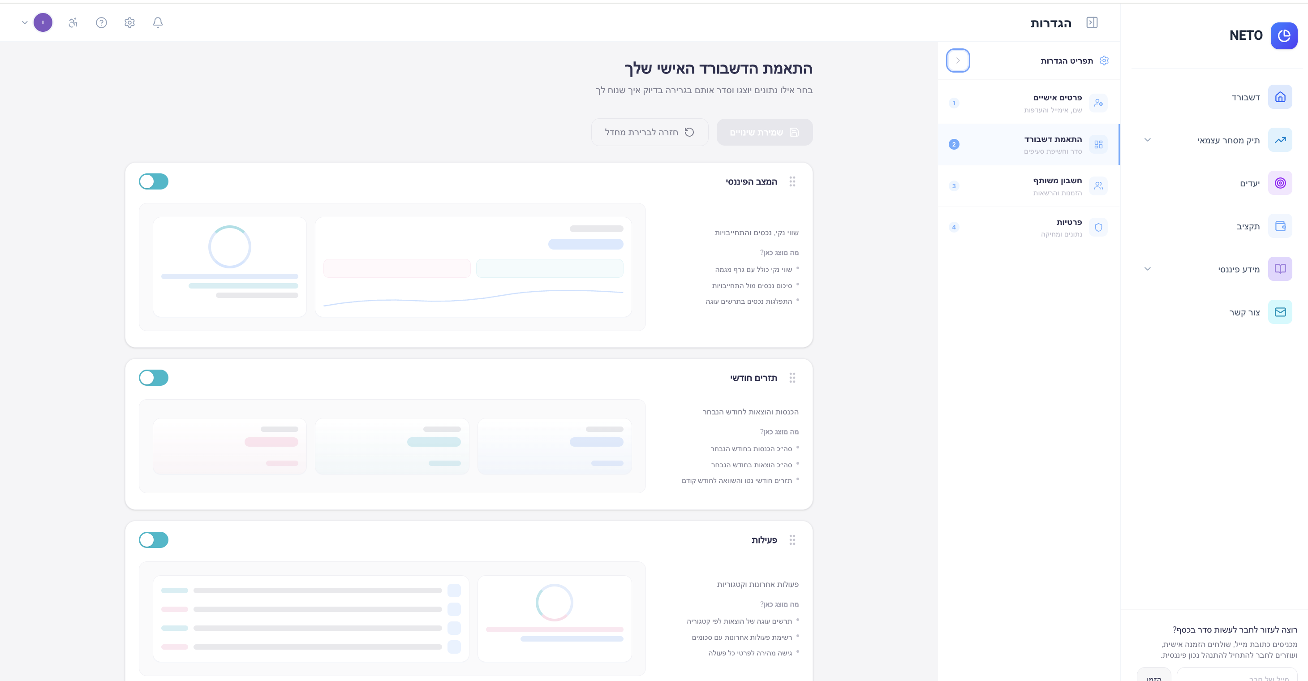The width and height of the screenshot is (1308, 681).
Task: Expand תיק מסחר עצמאי submenu chevron
Action: tap(1147, 140)
